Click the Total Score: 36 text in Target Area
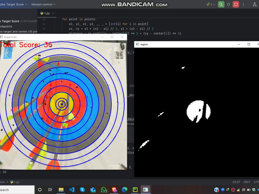This screenshot has height=194, width=259. point(26,45)
